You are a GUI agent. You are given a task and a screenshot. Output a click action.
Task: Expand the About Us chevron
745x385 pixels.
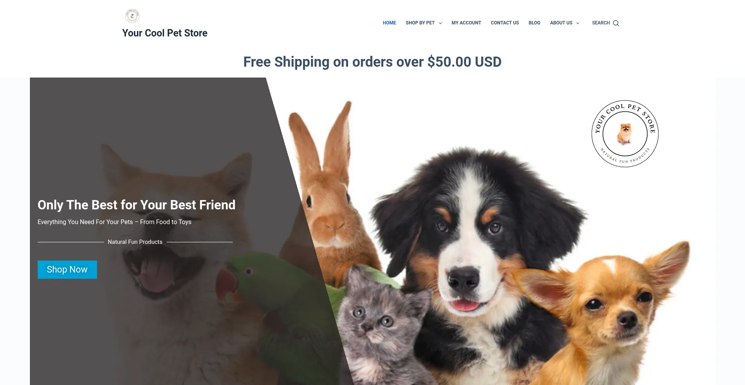pyautogui.click(x=578, y=23)
